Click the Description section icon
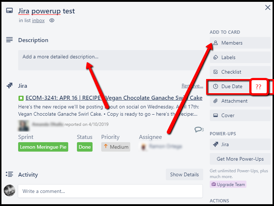The width and height of the screenshot is (274, 206). click(x=9, y=40)
